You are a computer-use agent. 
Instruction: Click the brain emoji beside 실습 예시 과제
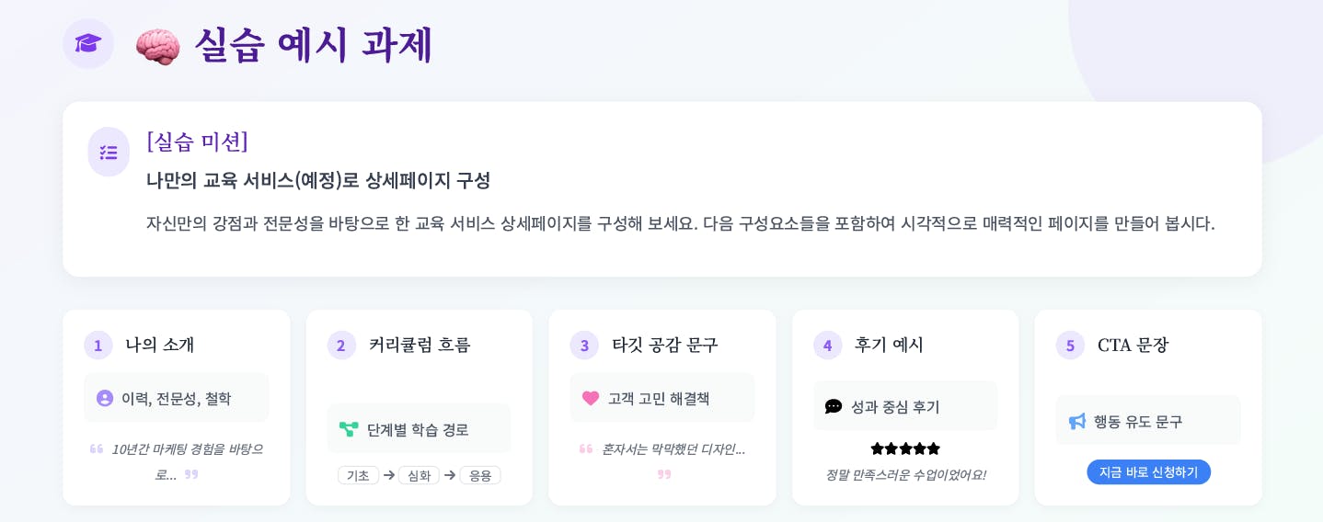click(157, 45)
